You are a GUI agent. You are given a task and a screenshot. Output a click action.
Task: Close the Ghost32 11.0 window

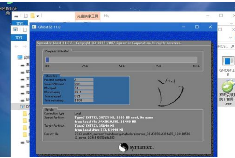(x=210, y=27)
